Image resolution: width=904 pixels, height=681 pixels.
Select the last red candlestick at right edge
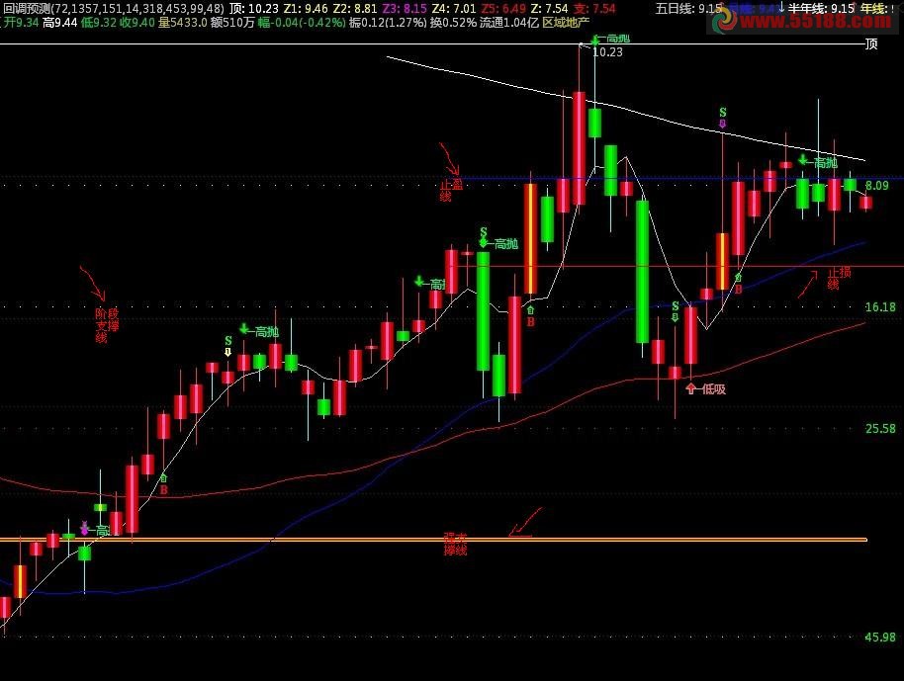pos(866,203)
